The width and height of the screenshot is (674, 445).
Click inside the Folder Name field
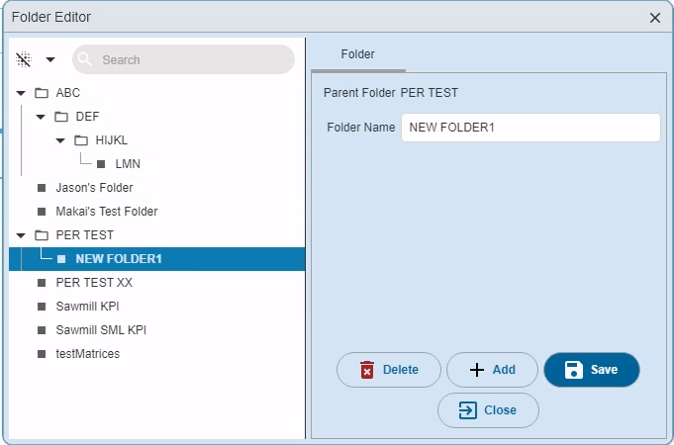click(x=530, y=128)
